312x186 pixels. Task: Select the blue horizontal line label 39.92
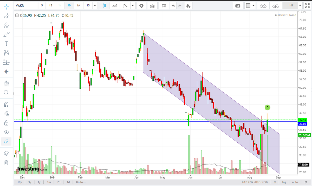[x=302, y=124]
